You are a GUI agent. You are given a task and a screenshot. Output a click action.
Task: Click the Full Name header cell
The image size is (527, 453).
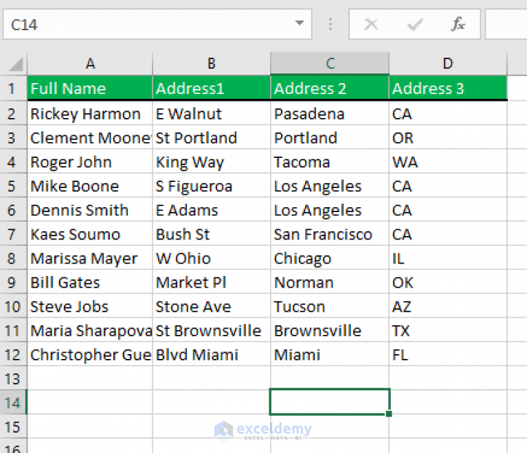click(90, 89)
